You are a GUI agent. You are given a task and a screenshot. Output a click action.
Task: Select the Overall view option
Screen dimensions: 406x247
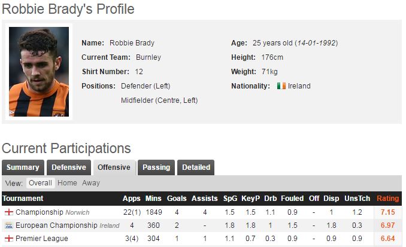click(41, 183)
